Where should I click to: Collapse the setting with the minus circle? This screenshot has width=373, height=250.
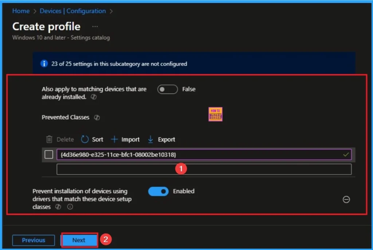[x=346, y=199]
